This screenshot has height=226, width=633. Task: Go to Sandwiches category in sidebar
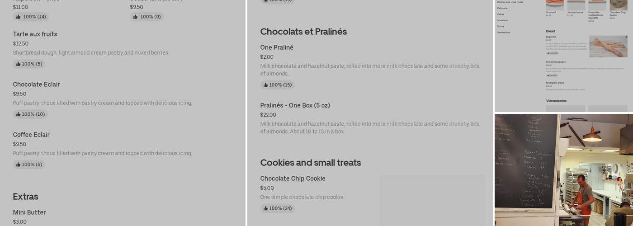[x=504, y=33]
